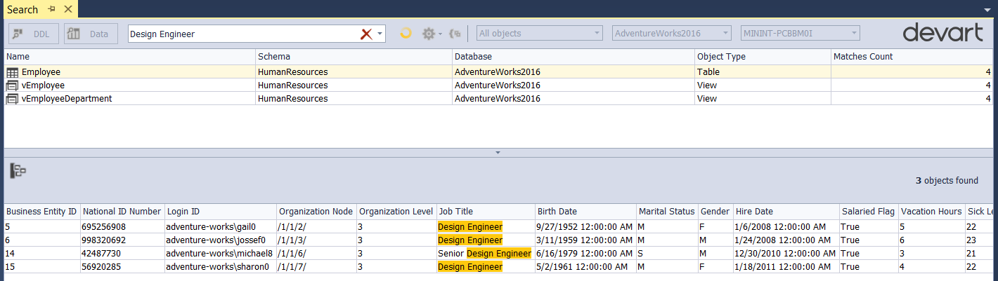Select login cell adventure-works\michael8
Screen dimensions: 998x281
pyautogui.click(x=220, y=253)
